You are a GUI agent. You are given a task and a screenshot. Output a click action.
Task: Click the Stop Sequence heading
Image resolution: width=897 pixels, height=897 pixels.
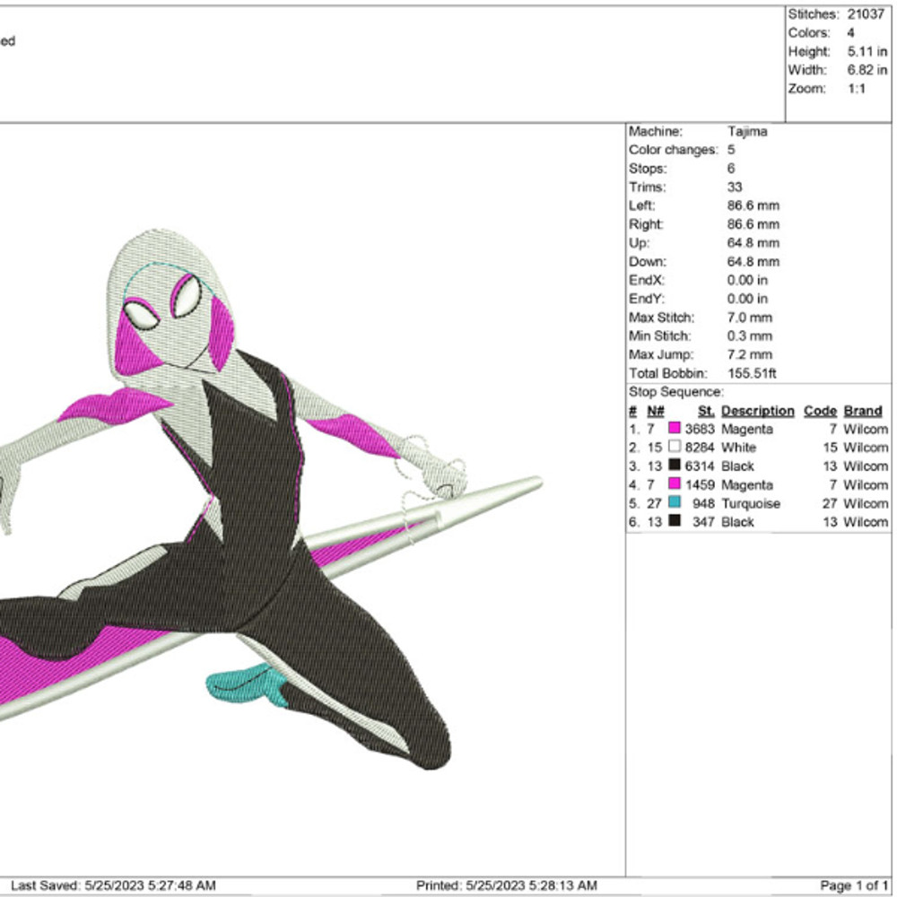(675, 392)
